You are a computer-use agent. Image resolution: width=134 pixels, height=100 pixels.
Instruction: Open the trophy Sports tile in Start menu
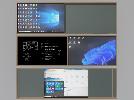(x=62, y=86)
